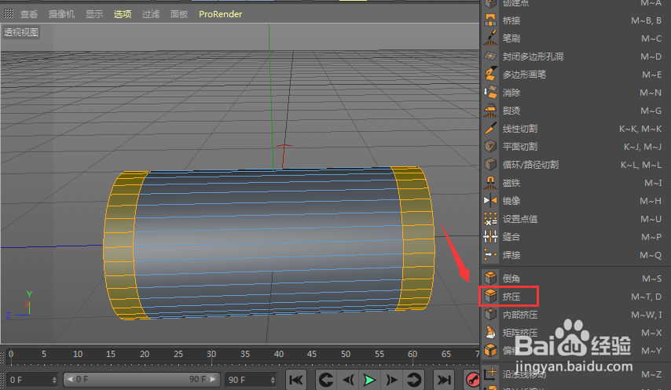Pick the 循环/路径切割 loop cut icon
The height and width of the screenshot is (390, 671).
click(x=490, y=165)
